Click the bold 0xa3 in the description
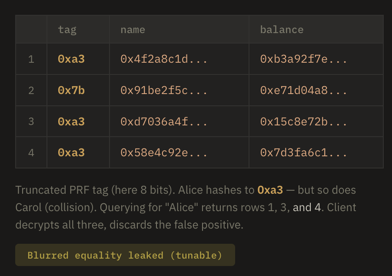The height and width of the screenshot is (276, 392). point(270,190)
